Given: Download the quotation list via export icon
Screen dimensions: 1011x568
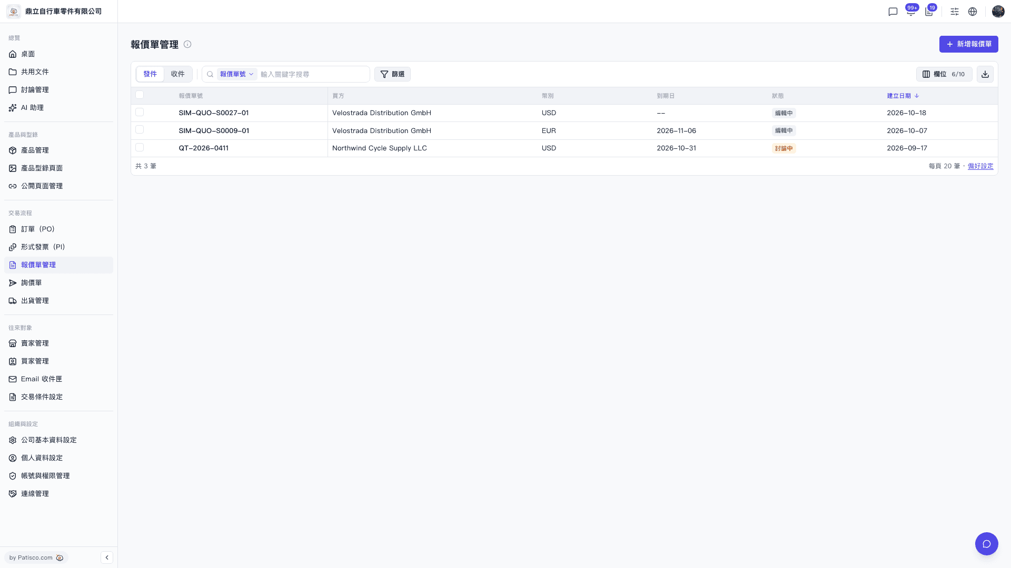Looking at the screenshot, I should (985, 74).
